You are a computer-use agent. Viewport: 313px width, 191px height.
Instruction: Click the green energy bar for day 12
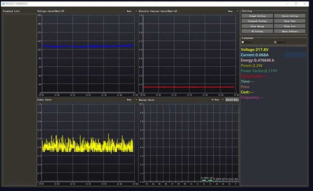[204, 181]
